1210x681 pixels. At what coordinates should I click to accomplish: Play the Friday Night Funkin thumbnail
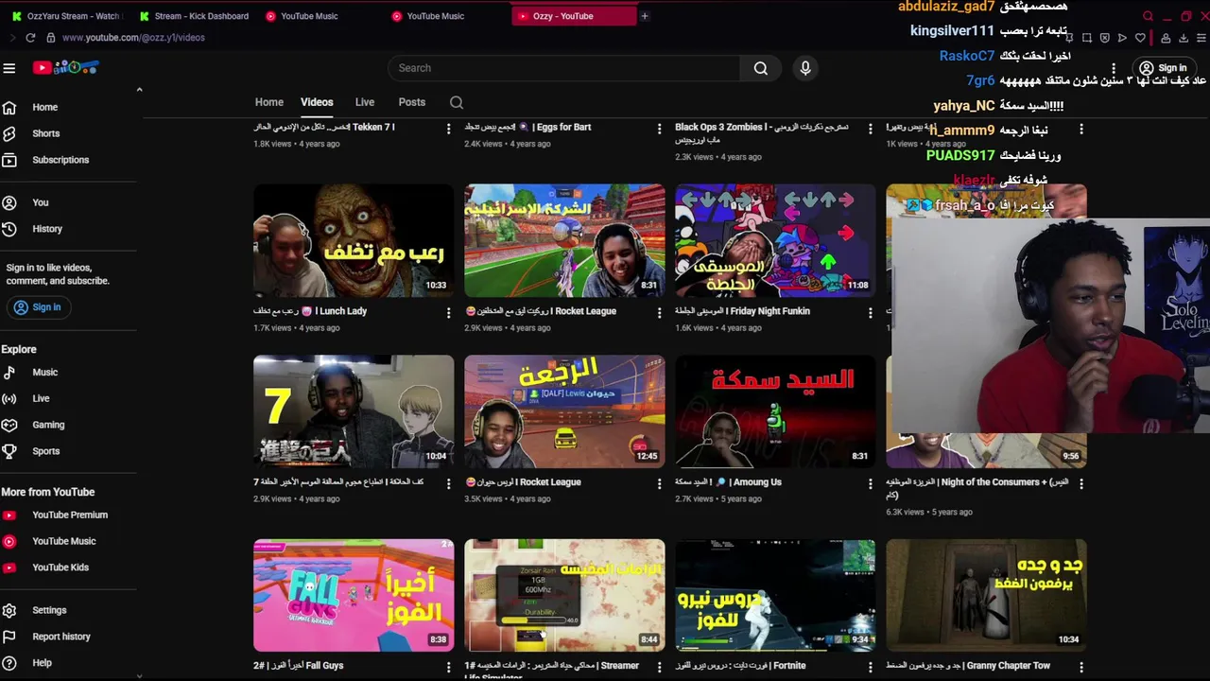(775, 240)
